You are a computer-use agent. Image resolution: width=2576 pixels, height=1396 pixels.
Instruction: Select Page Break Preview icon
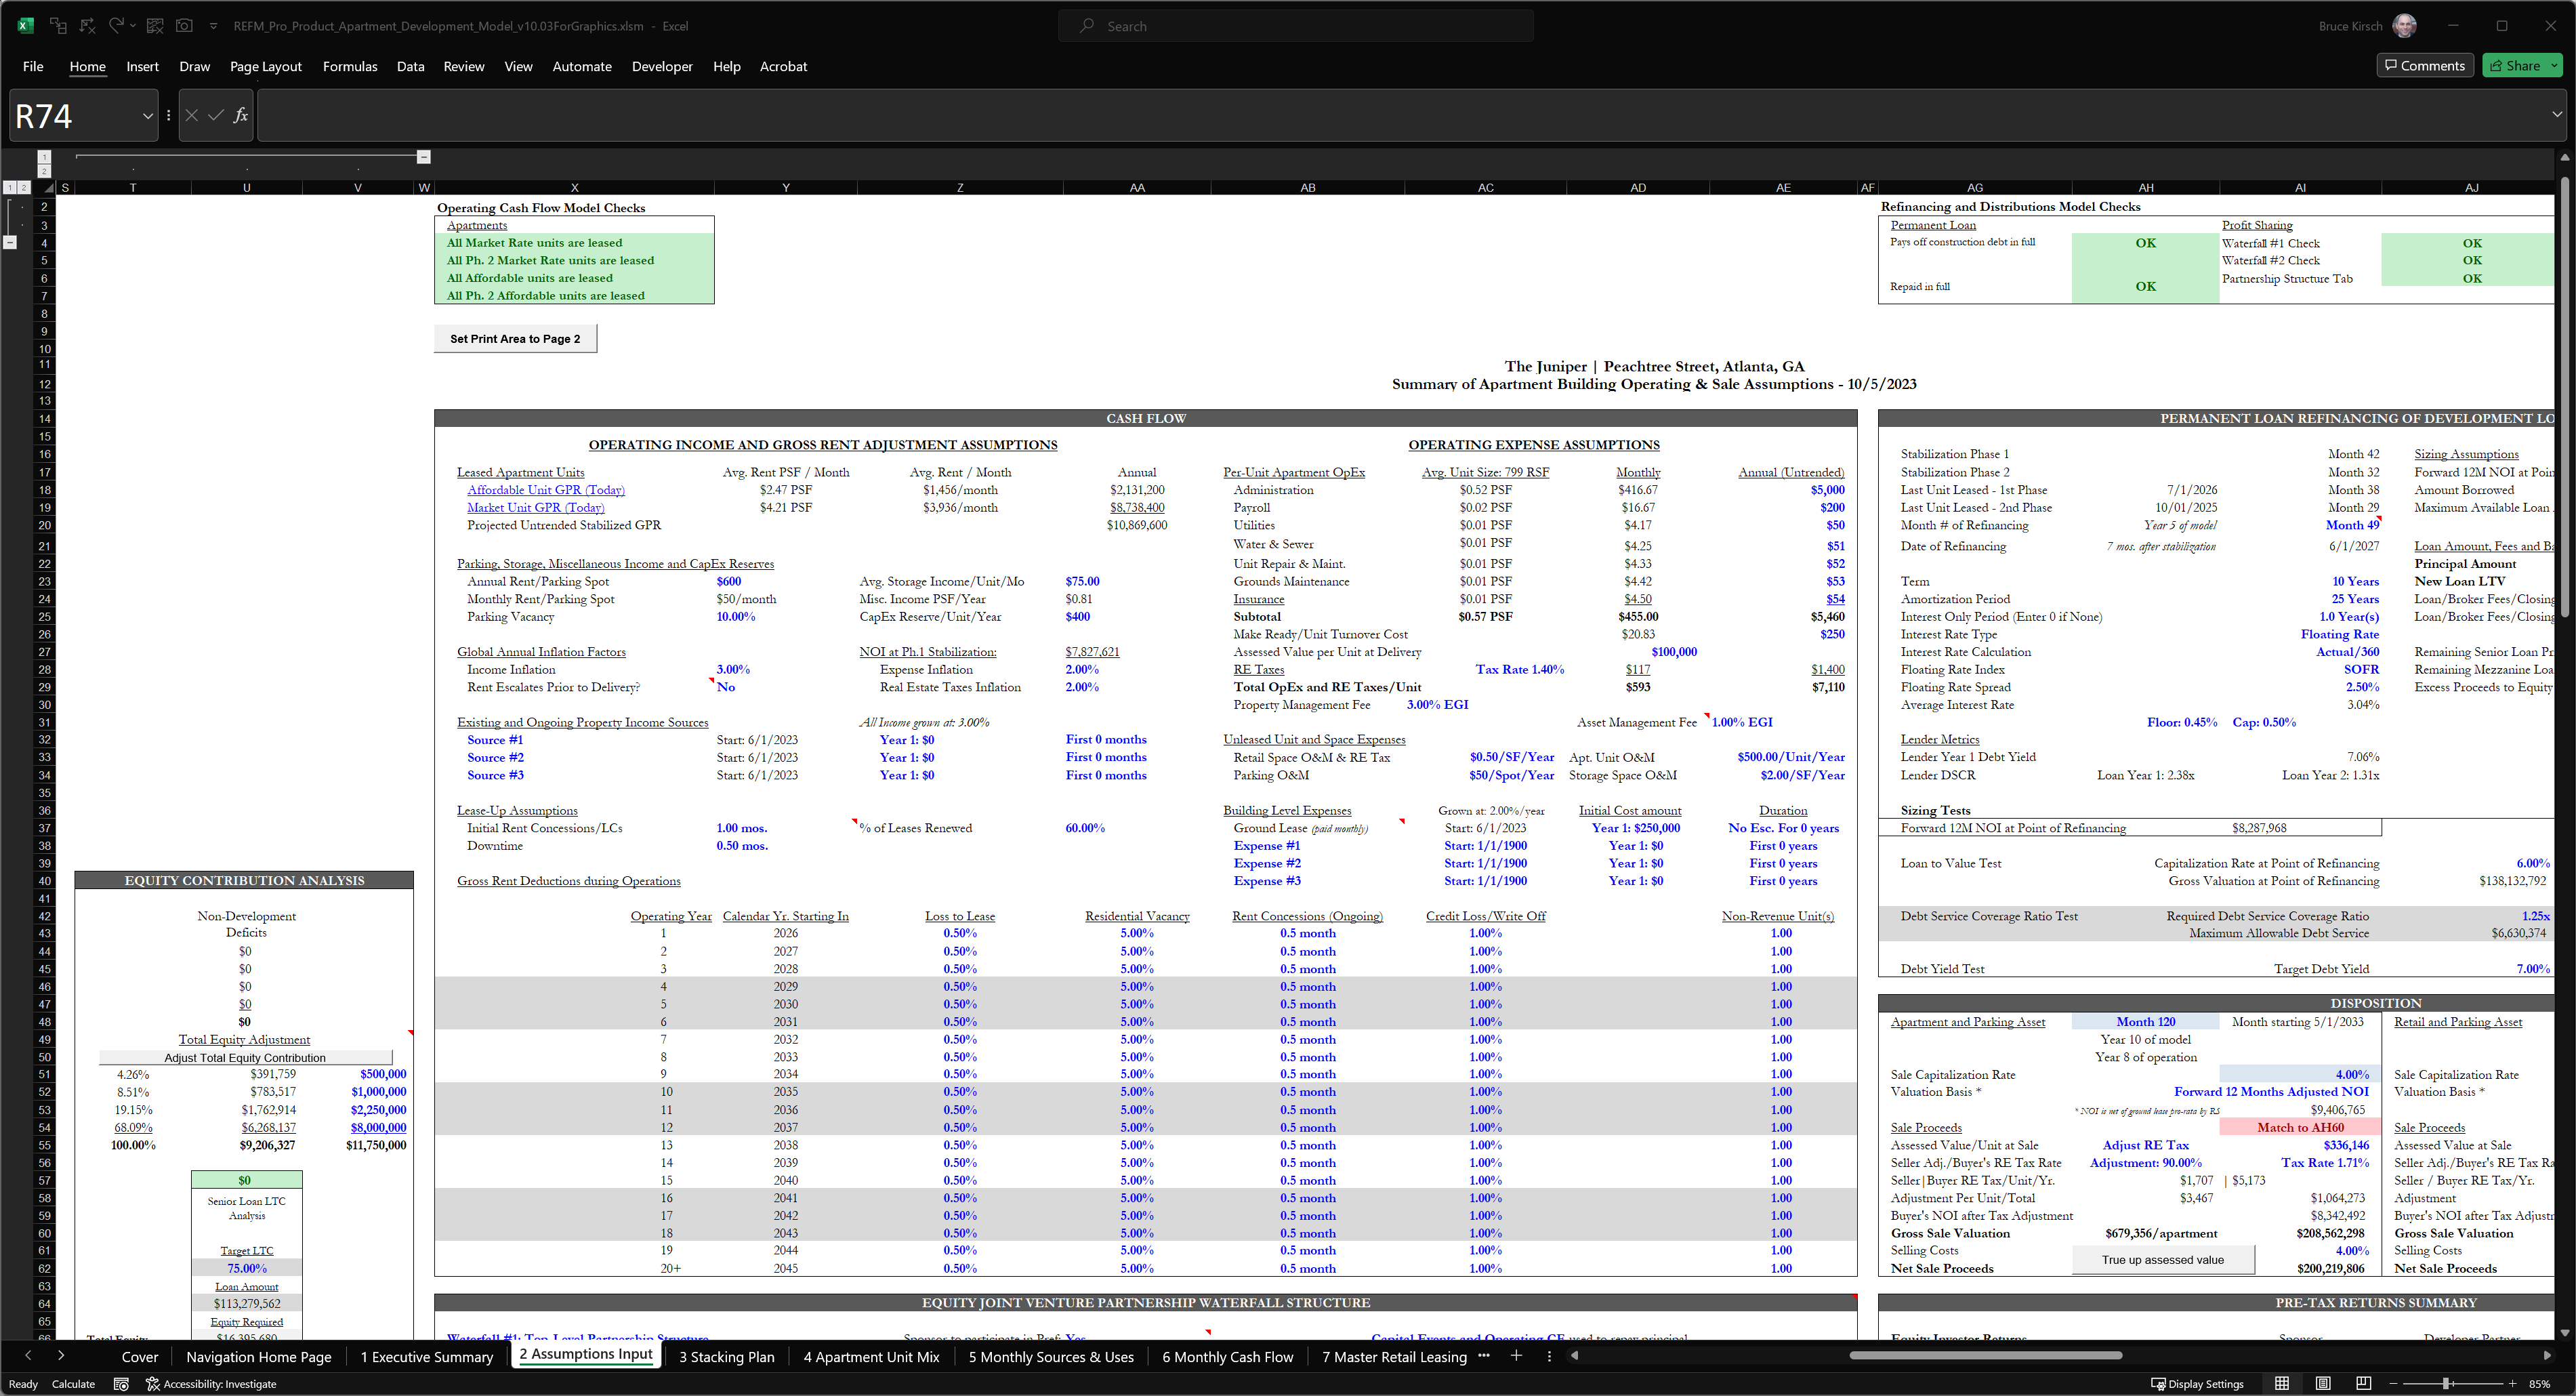2363,1384
